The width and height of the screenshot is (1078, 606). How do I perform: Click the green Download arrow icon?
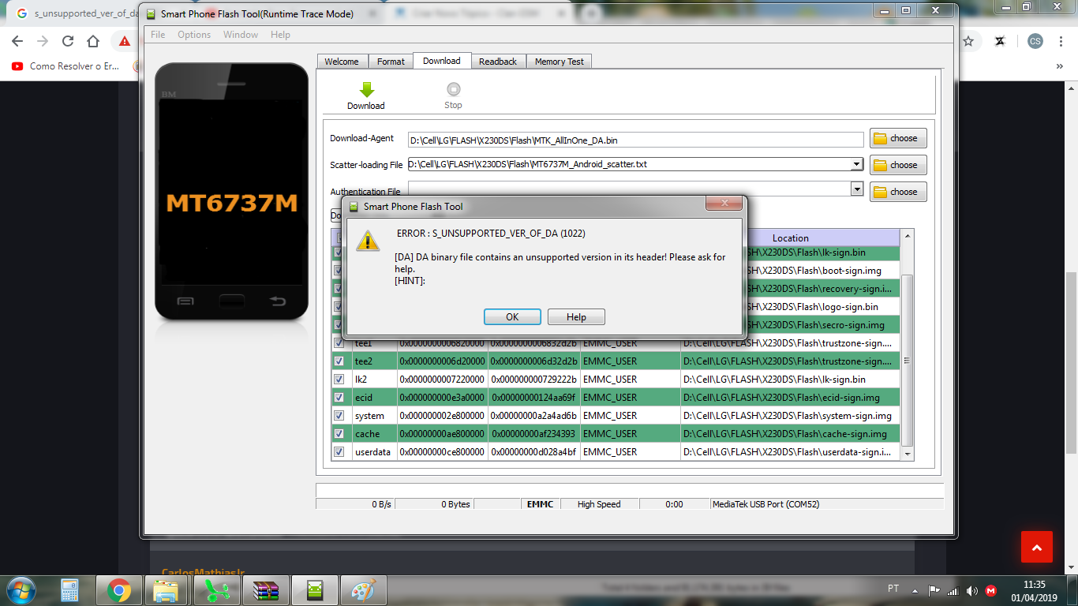pos(366,90)
